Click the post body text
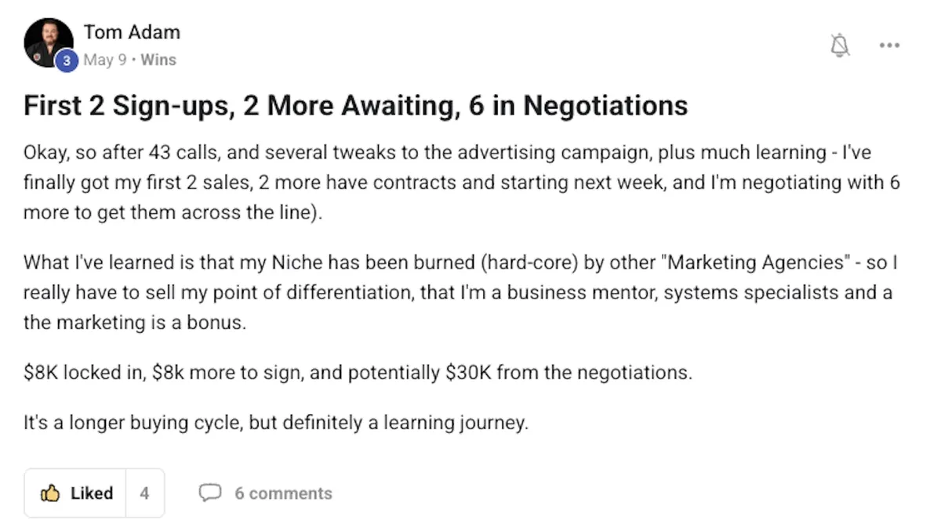The image size is (941, 527). tap(392, 182)
